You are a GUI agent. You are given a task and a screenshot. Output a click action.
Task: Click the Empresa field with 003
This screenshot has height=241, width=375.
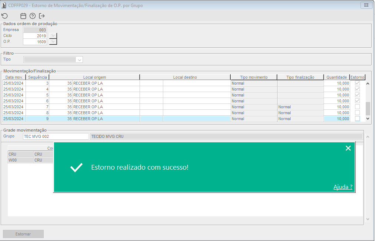[x=35, y=30]
